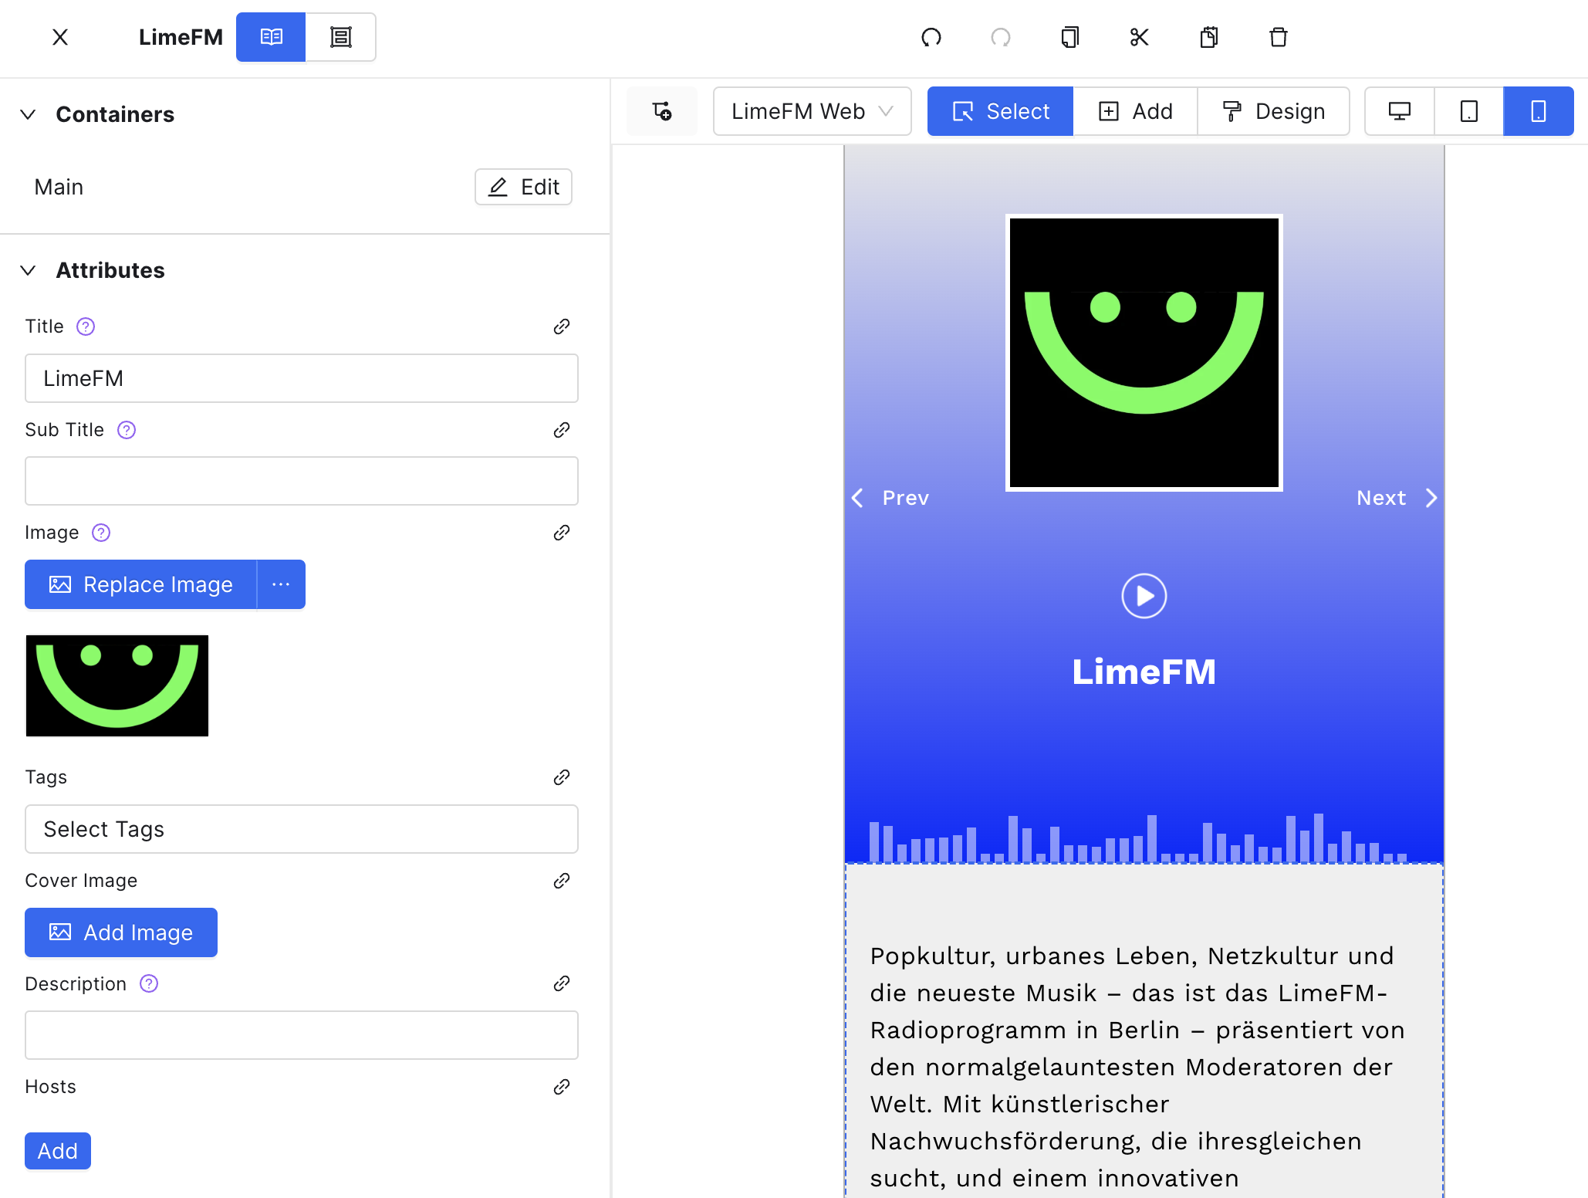Click the help icon next to Sub Title
1588x1198 pixels.
pyautogui.click(x=127, y=430)
